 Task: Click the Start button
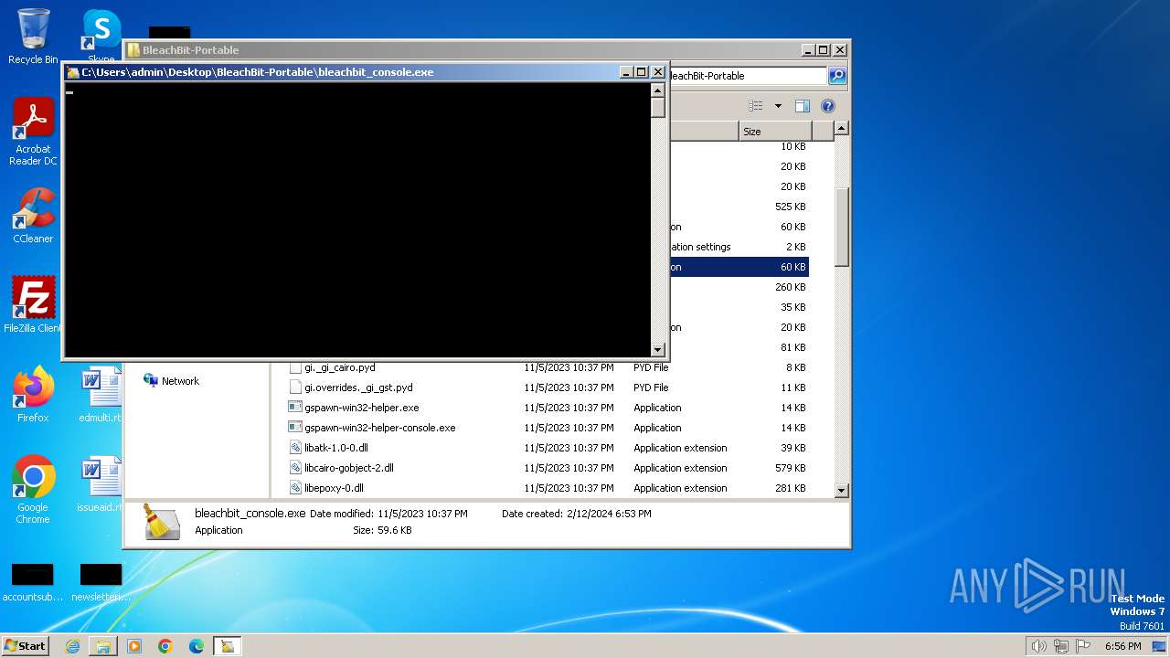tap(26, 645)
